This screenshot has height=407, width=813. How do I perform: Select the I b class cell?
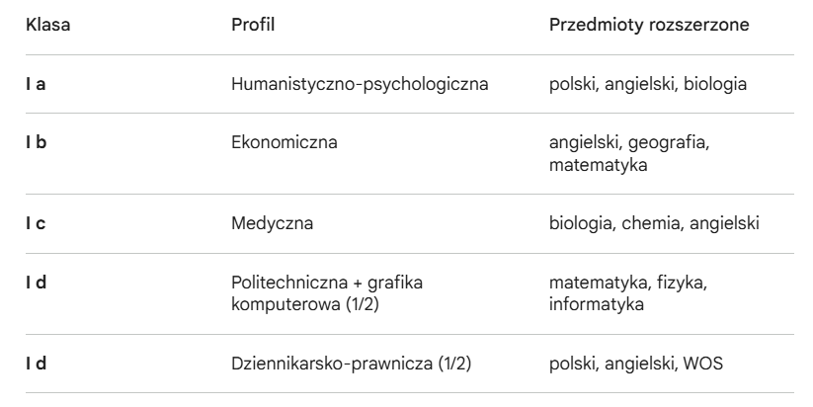(x=36, y=143)
